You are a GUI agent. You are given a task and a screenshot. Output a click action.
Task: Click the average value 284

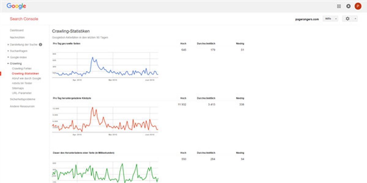click(213, 159)
